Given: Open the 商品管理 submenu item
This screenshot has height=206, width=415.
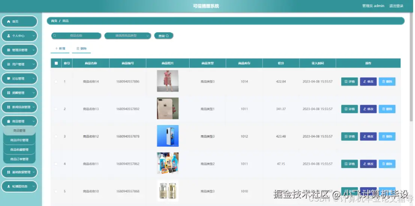Looking at the screenshot, I should [x=19, y=131].
